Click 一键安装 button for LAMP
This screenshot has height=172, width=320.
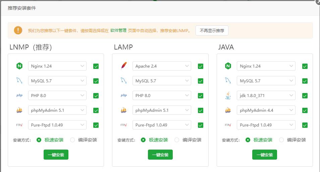tap(160, 155)
